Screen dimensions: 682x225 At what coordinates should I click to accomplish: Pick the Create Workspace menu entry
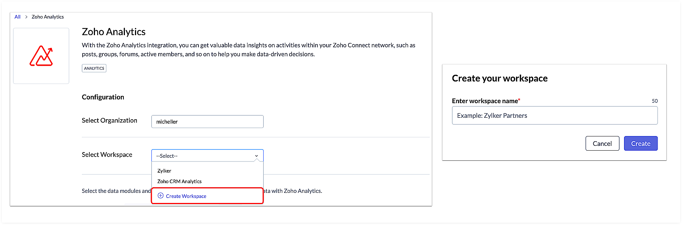click(186, 196)
